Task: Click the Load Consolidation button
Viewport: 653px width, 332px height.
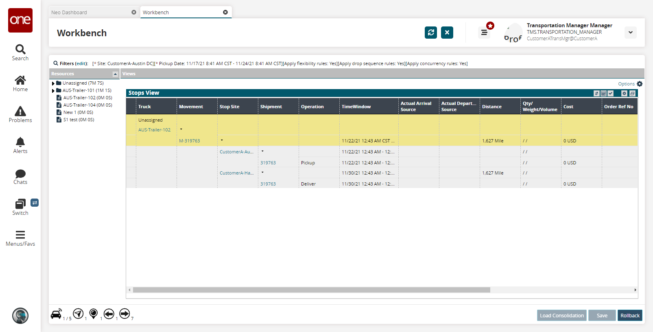Action: (x=562, y=315)
